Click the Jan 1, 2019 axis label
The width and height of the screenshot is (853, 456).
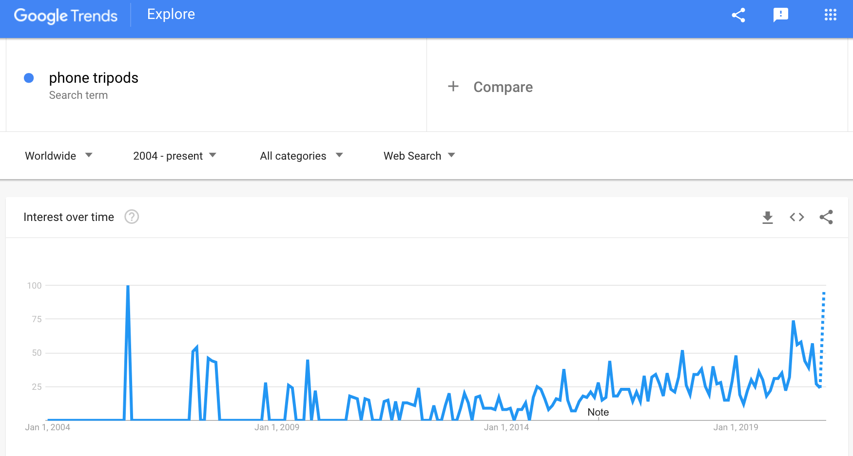point(736,427)
